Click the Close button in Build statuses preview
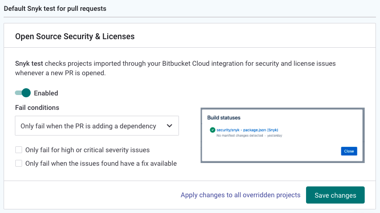The width and height of the screenshot is (380, 213). pyautogui.click(x=349, y=151)
